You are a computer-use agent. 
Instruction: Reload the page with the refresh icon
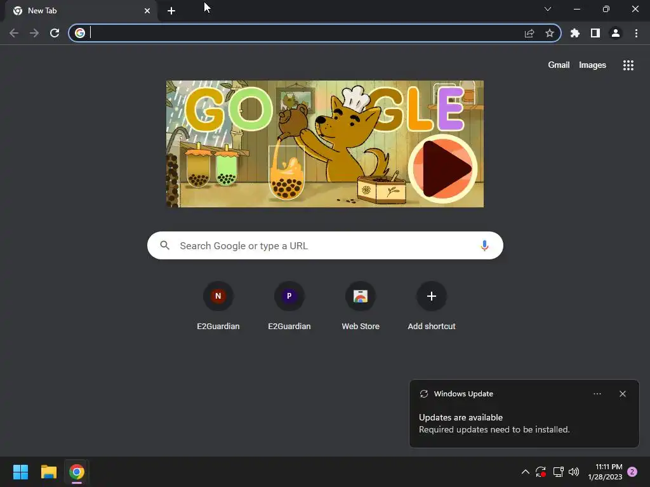(x=55, y=33)
